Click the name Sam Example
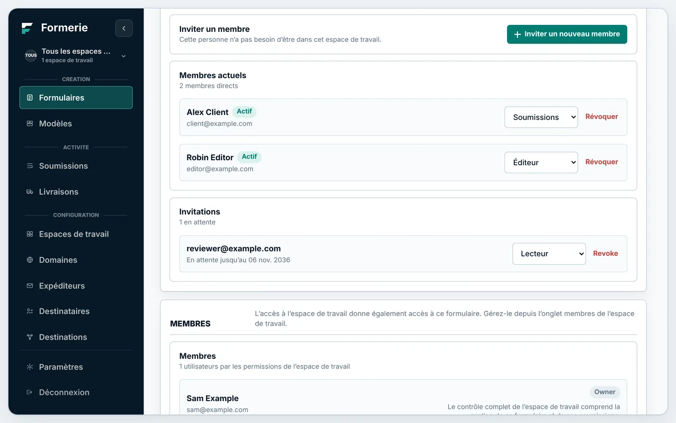The height and width of the screenshot is (423, 676). click(x=212, y=398)
